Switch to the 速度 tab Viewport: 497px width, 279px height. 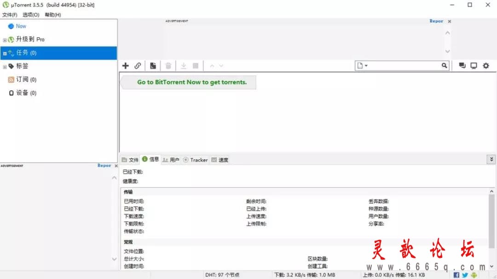[x=220, y=160]
